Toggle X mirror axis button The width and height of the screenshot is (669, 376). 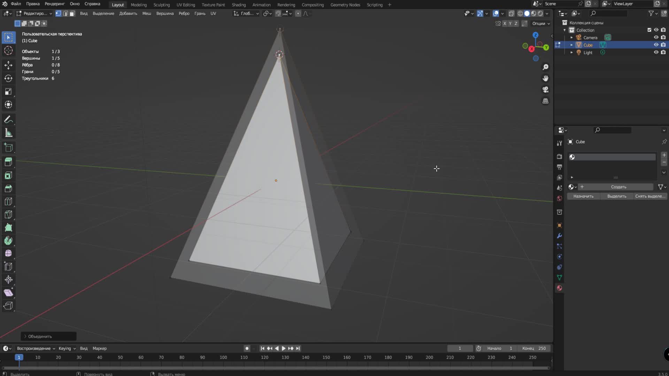(x=505, y=23)
